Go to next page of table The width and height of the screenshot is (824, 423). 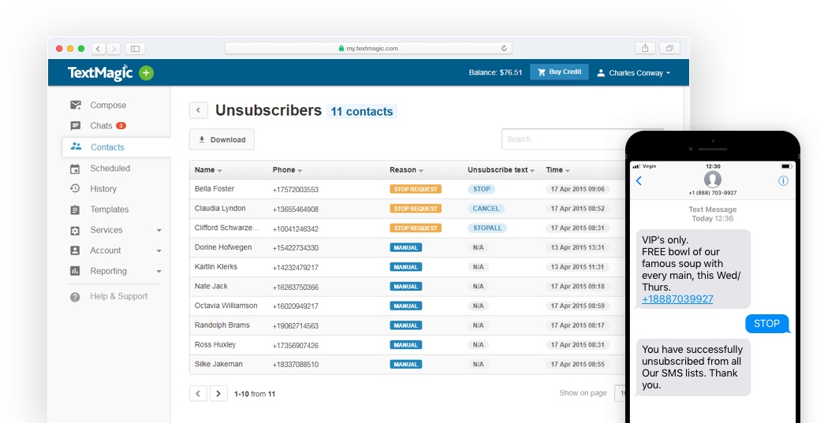(218, 394)
